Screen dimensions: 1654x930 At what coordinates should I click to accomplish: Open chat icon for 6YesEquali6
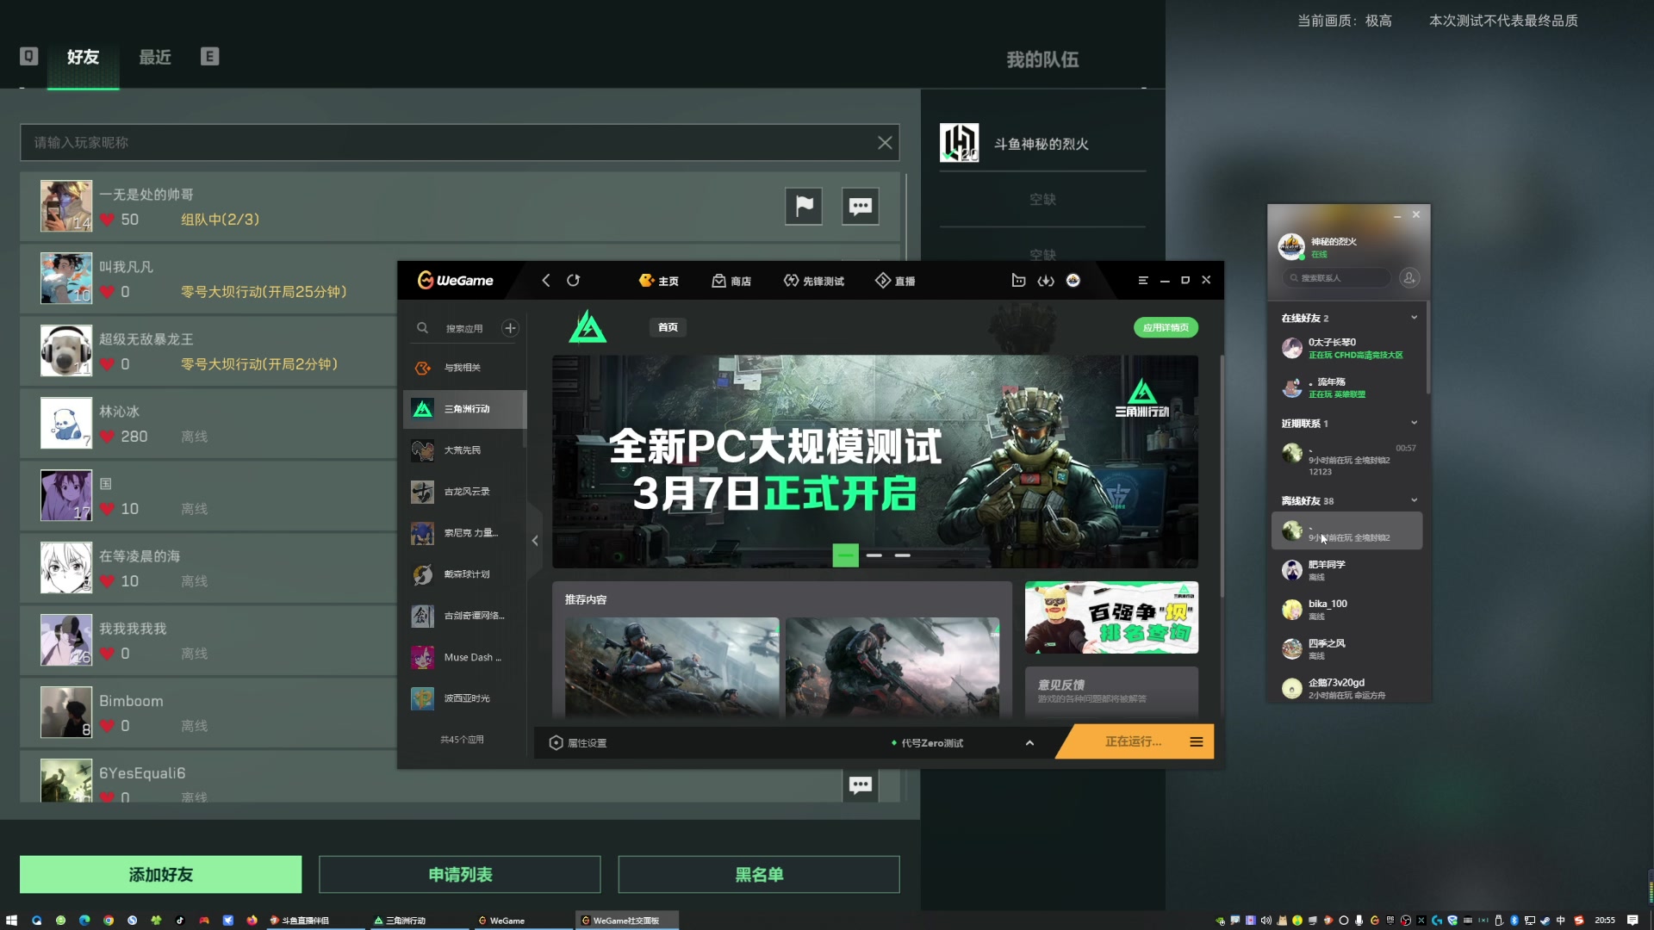coord(861,784)
